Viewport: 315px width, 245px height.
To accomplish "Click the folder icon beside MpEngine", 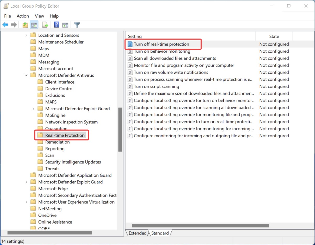I will [40, 115].
